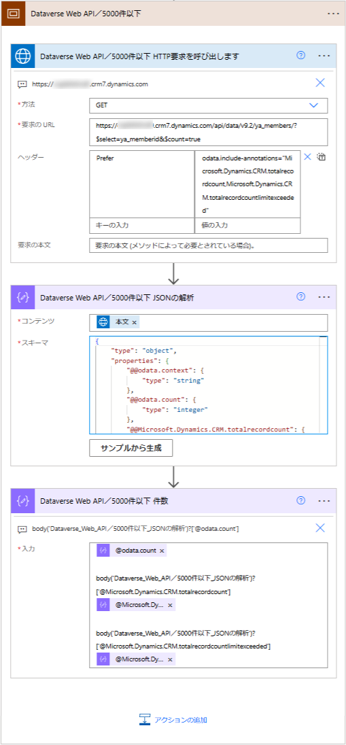
Task: Open help for the JSON parse action
Action: click(x=300, y=296)
